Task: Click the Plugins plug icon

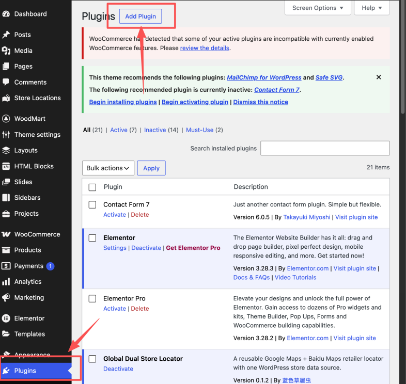Action: [6, 371]
